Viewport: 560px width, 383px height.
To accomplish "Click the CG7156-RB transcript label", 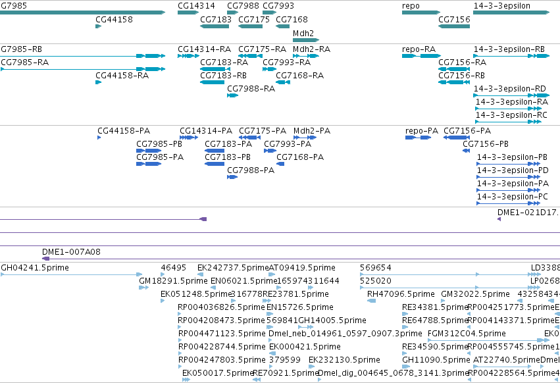I will (x=462, y=76).
